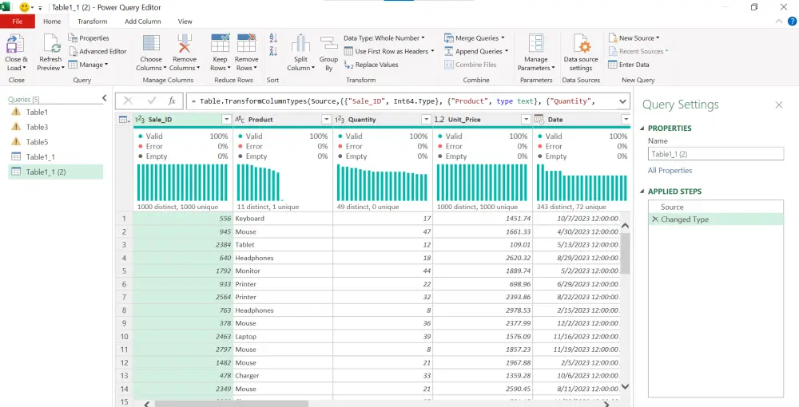Click the Enter Data icon
799x407 pixels.
(613, 65)
